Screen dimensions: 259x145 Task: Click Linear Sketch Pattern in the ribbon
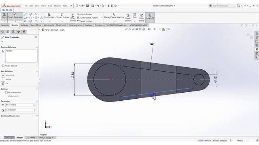[x=87, y=18]
